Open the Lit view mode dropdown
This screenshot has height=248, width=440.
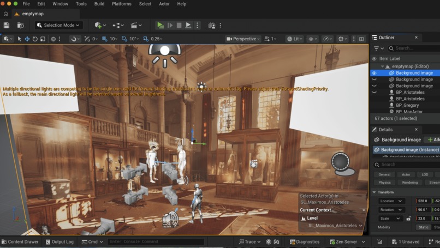[295, 39]
